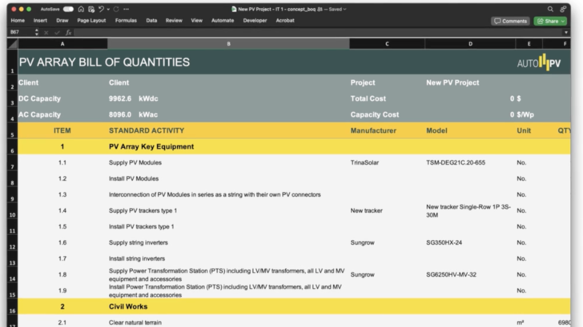Select the column B header

[x=229, y=43]
